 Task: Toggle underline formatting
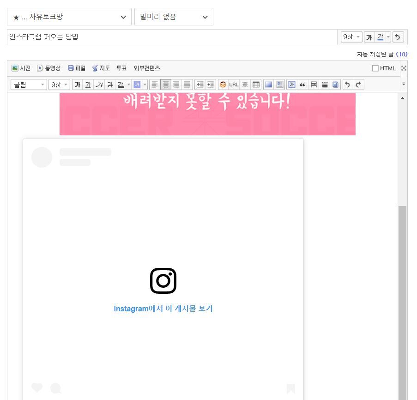pyautogui.click(x=88, y=85)
